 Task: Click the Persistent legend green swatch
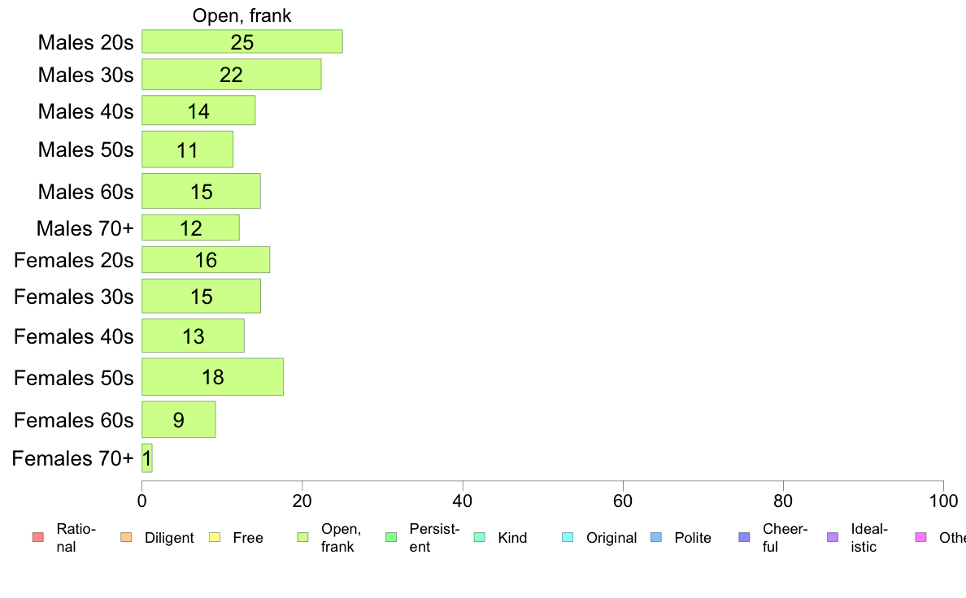click(x=391, y=537)
